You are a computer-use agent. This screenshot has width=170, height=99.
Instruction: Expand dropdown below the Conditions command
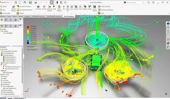pyautogui.click(x=38, y=14)
